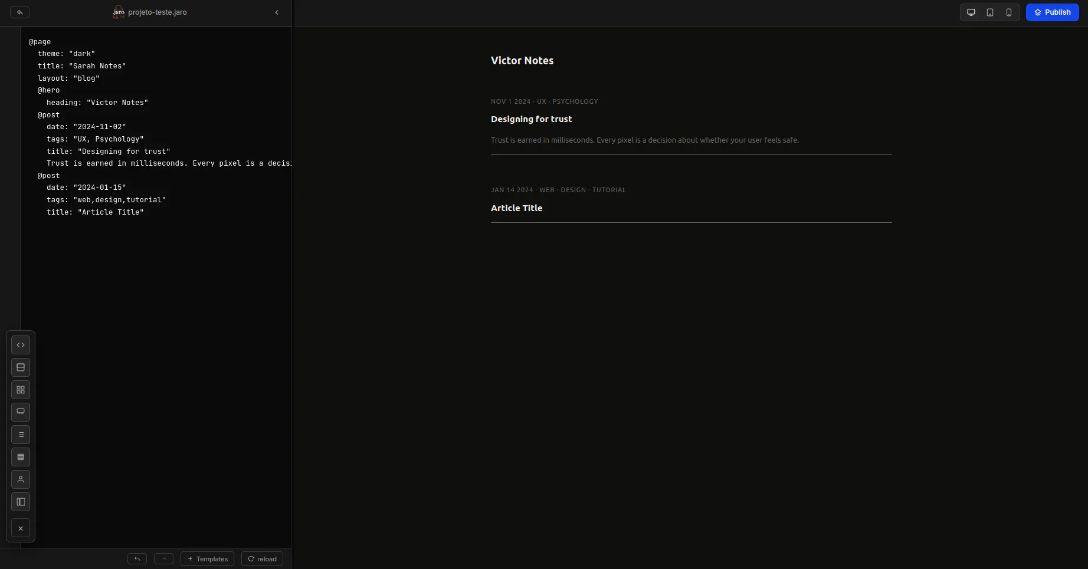Viewport: 1088px width, 569px height.
Task: Click the Publish button
Action: pyautogui.click(x=1053, y=12)
